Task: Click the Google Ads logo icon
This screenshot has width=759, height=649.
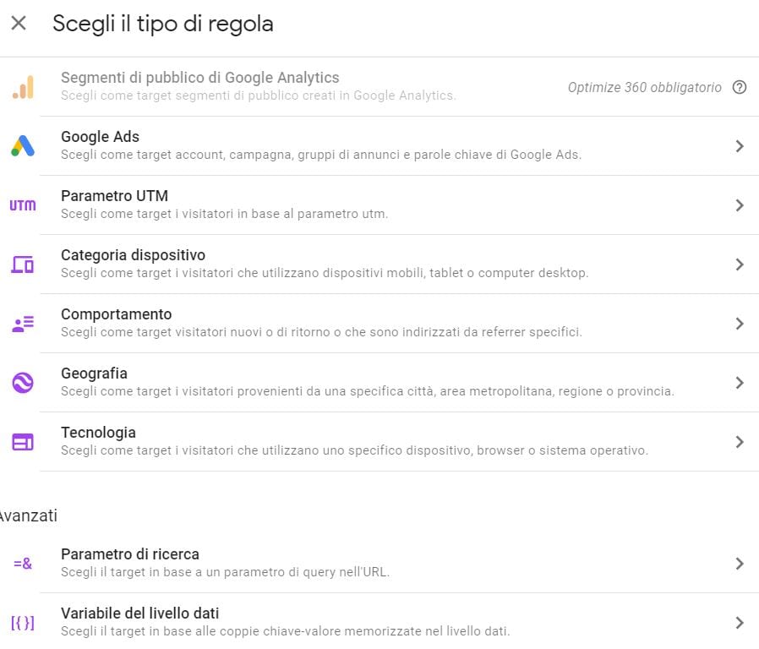Action: 23,146
